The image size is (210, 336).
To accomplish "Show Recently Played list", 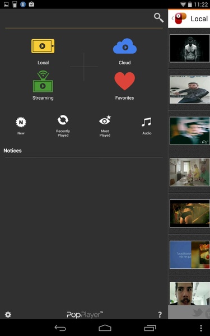I will point(63,120).
